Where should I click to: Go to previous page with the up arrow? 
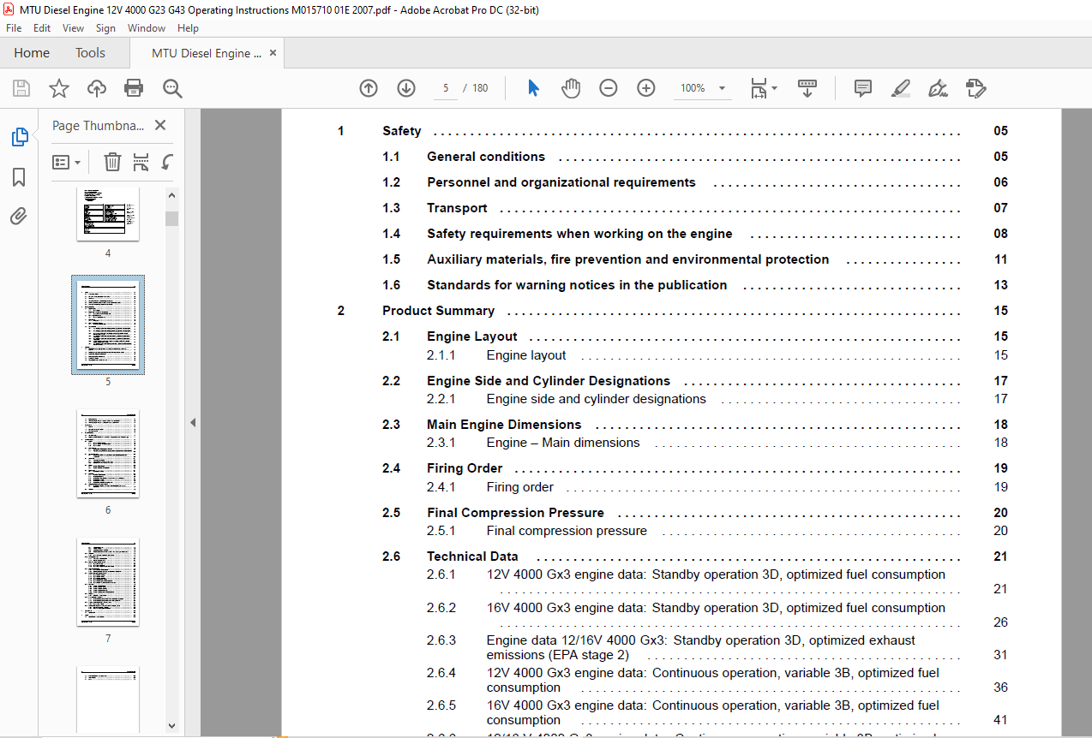369,88
